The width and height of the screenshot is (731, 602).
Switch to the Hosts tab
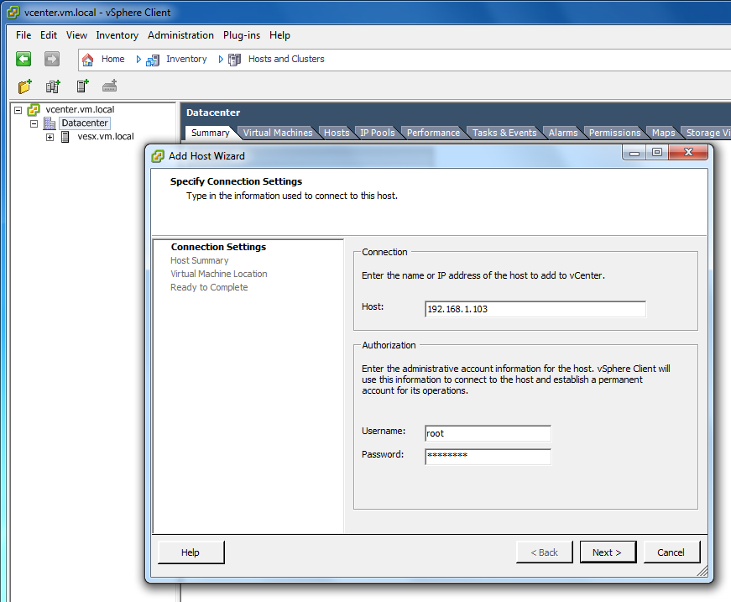point(337,133)
